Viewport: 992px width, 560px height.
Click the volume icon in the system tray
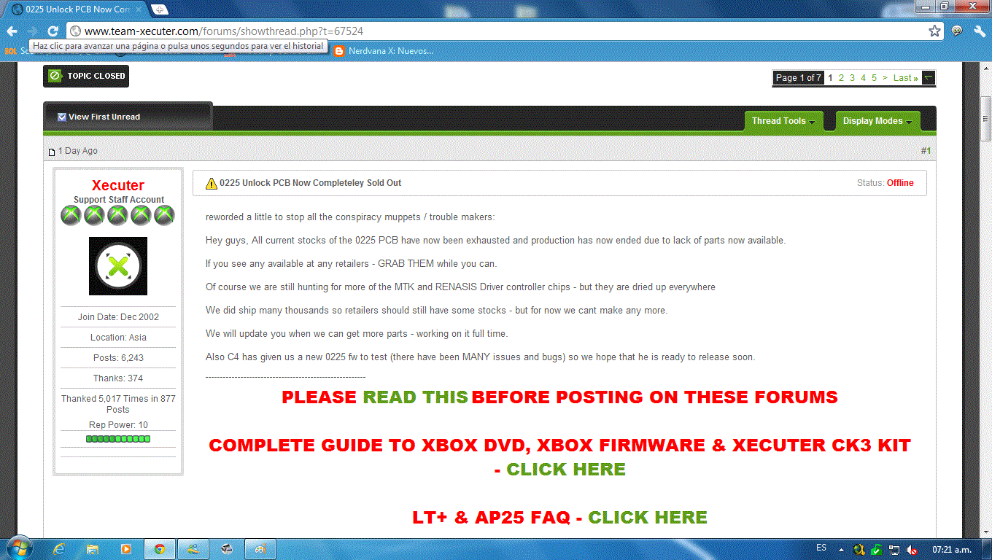coord(911,550)
